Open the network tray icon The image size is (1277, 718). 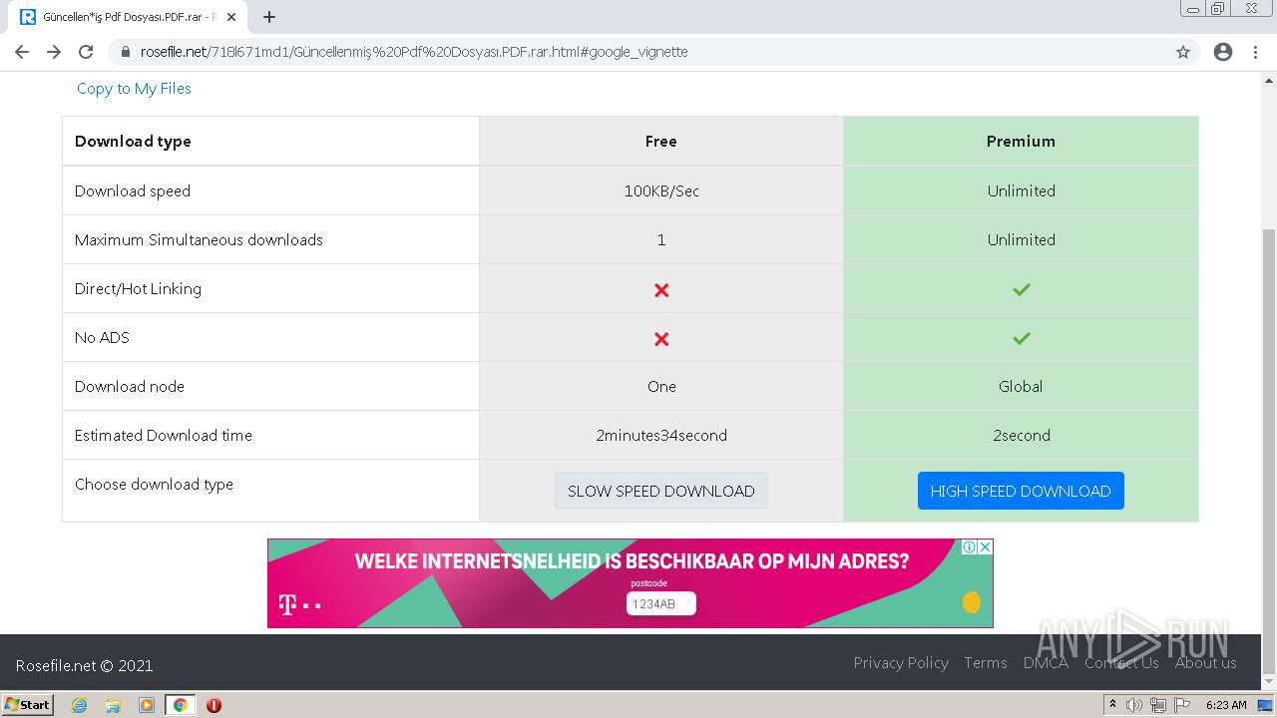(x=1158, y=705)
